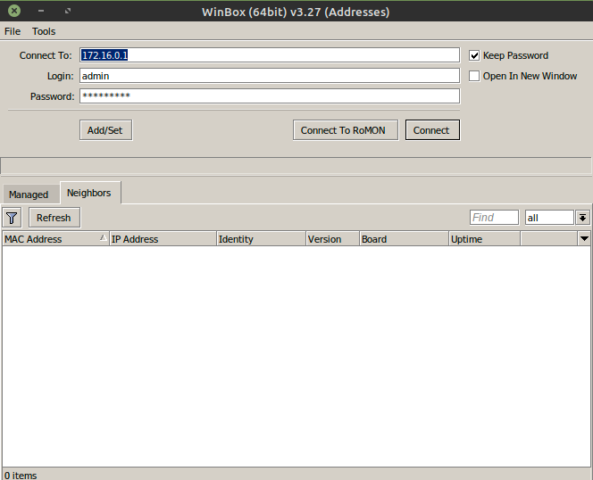Focus the Password input field
593x480 pixels.
point(269,96)
